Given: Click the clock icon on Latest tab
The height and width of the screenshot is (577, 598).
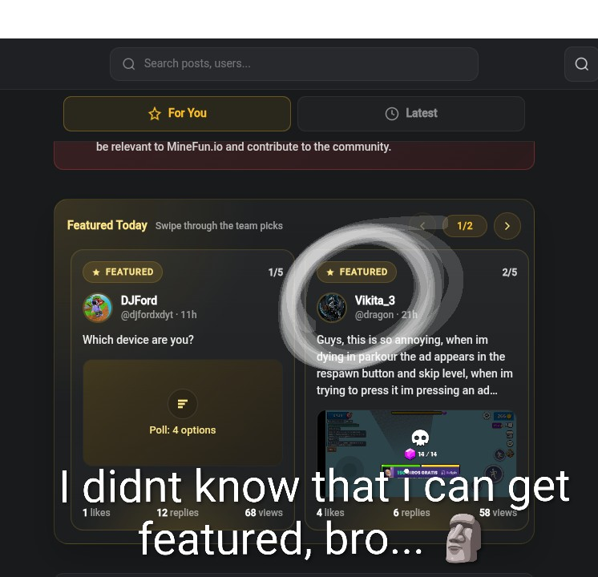Looking at the screenshot, I should pos(392,114).
